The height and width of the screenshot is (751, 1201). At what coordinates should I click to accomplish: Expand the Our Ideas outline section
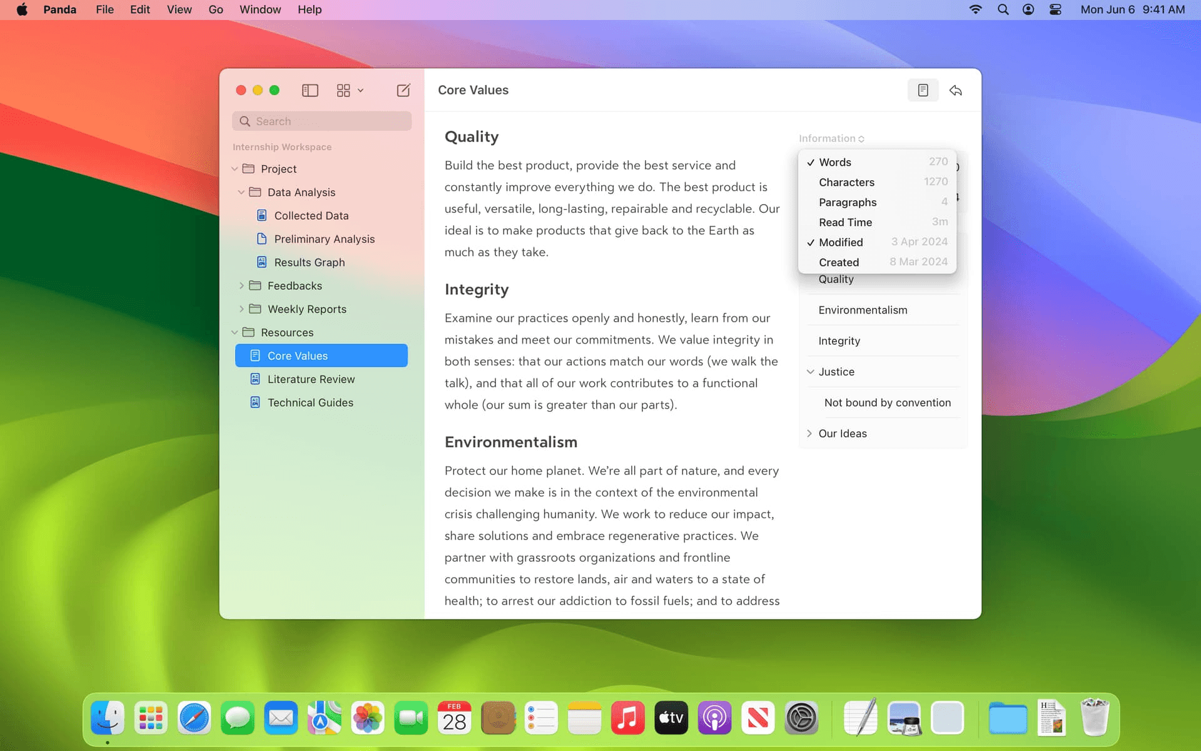[809, 434]
